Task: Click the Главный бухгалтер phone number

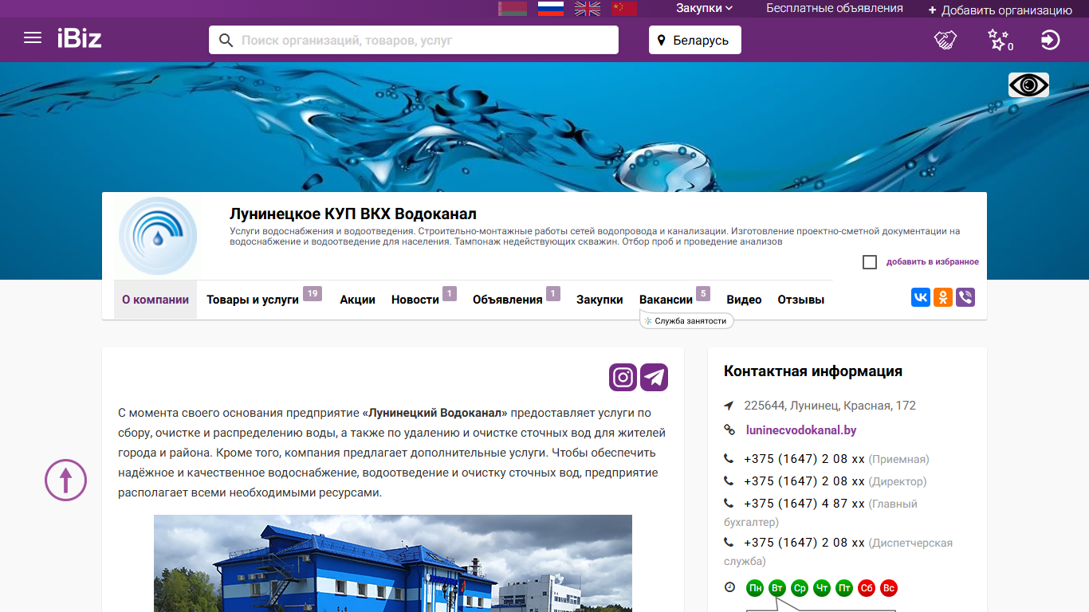Action: point(804,504)
